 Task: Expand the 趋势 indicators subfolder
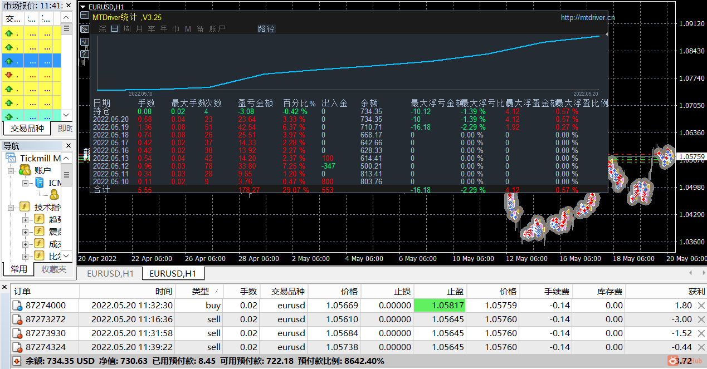(x=25, y=219)
